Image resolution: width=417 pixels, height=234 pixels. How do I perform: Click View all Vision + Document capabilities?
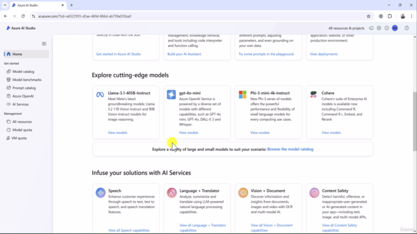(x=272, y=227)
